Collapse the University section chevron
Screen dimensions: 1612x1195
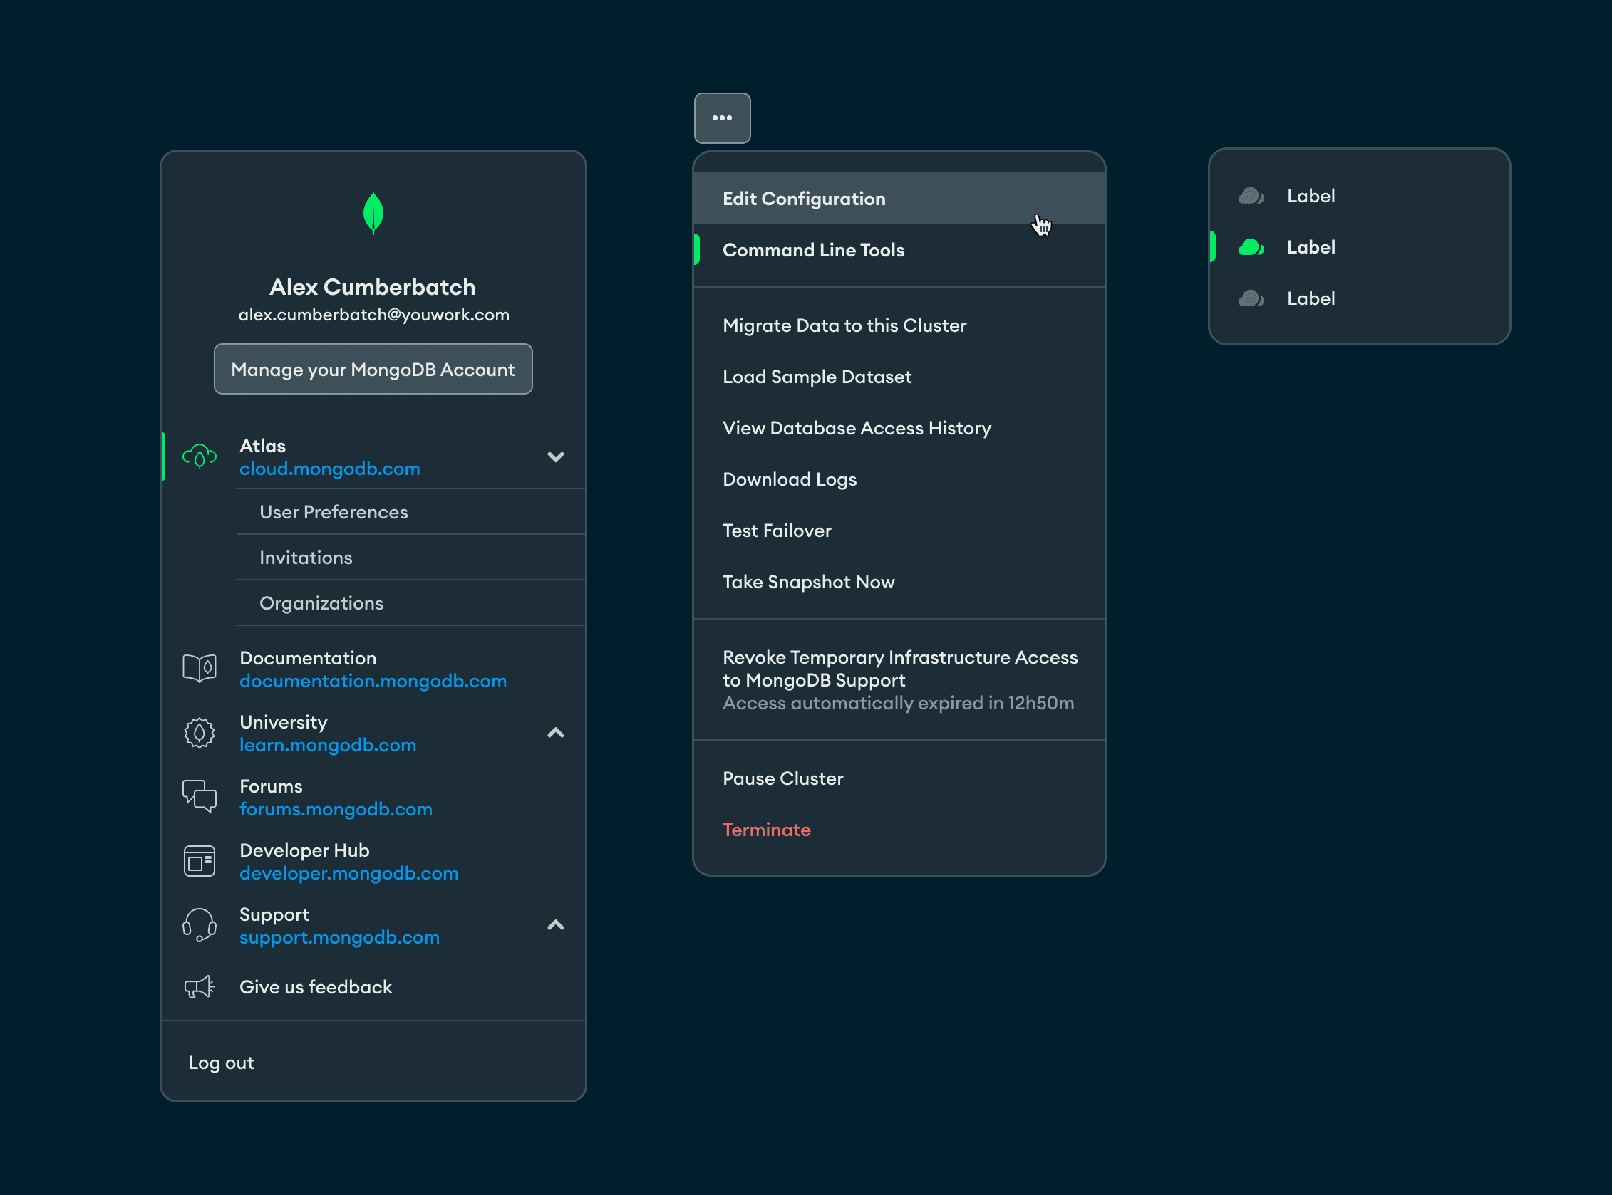point(556,733)
